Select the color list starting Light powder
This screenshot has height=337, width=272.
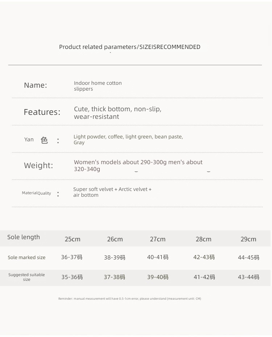(x=128, y=140)
